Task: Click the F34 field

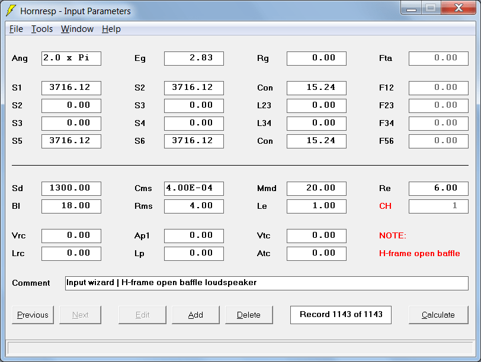Action: pyautogui.click(x=439, y=124)
